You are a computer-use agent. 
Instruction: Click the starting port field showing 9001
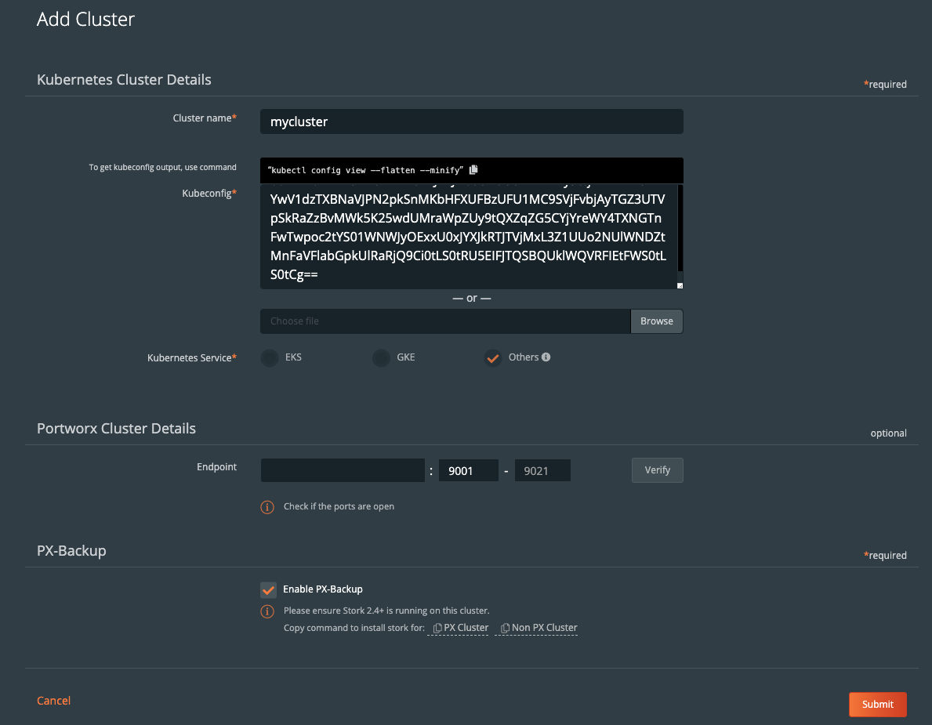(468, 469)
